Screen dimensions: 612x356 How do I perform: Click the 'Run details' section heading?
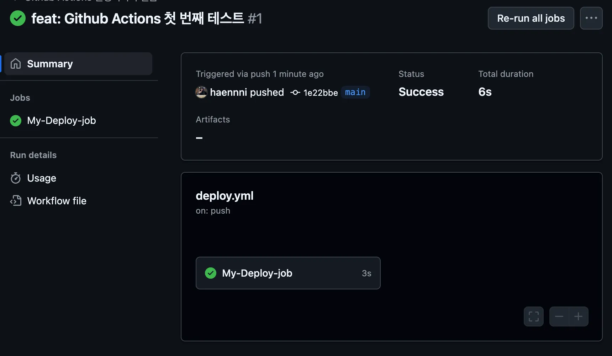point(33,155)
